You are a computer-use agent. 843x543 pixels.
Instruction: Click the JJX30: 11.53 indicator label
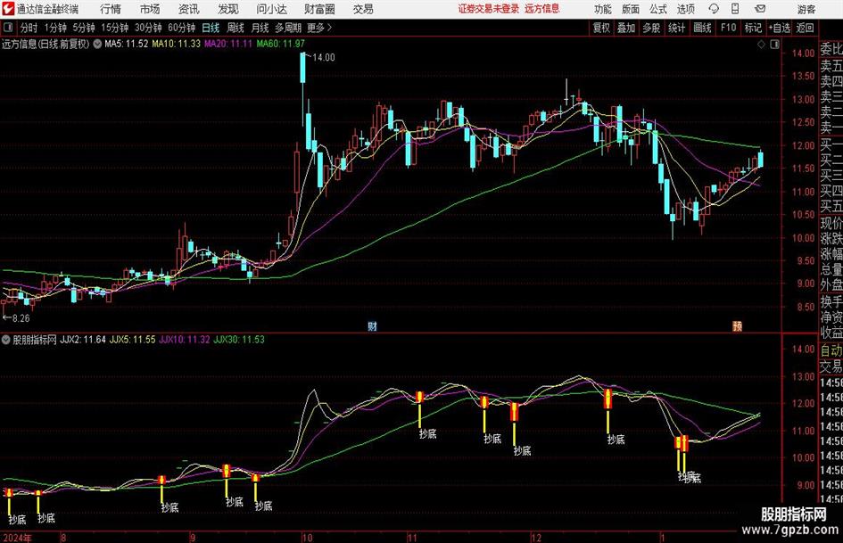[x=239, y=340]
